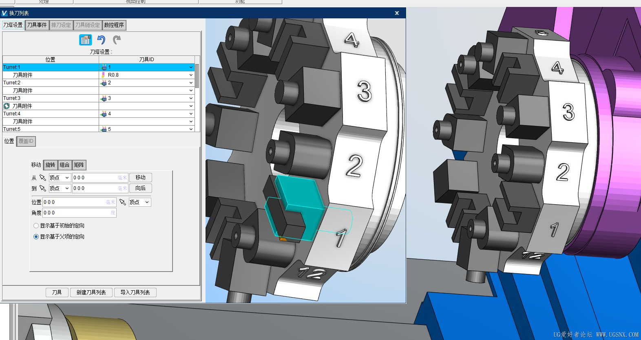This screenshot has width=641, height=340.
Task: Open the 顶点 dropdown in the 到 row
Action: [60, 188]
